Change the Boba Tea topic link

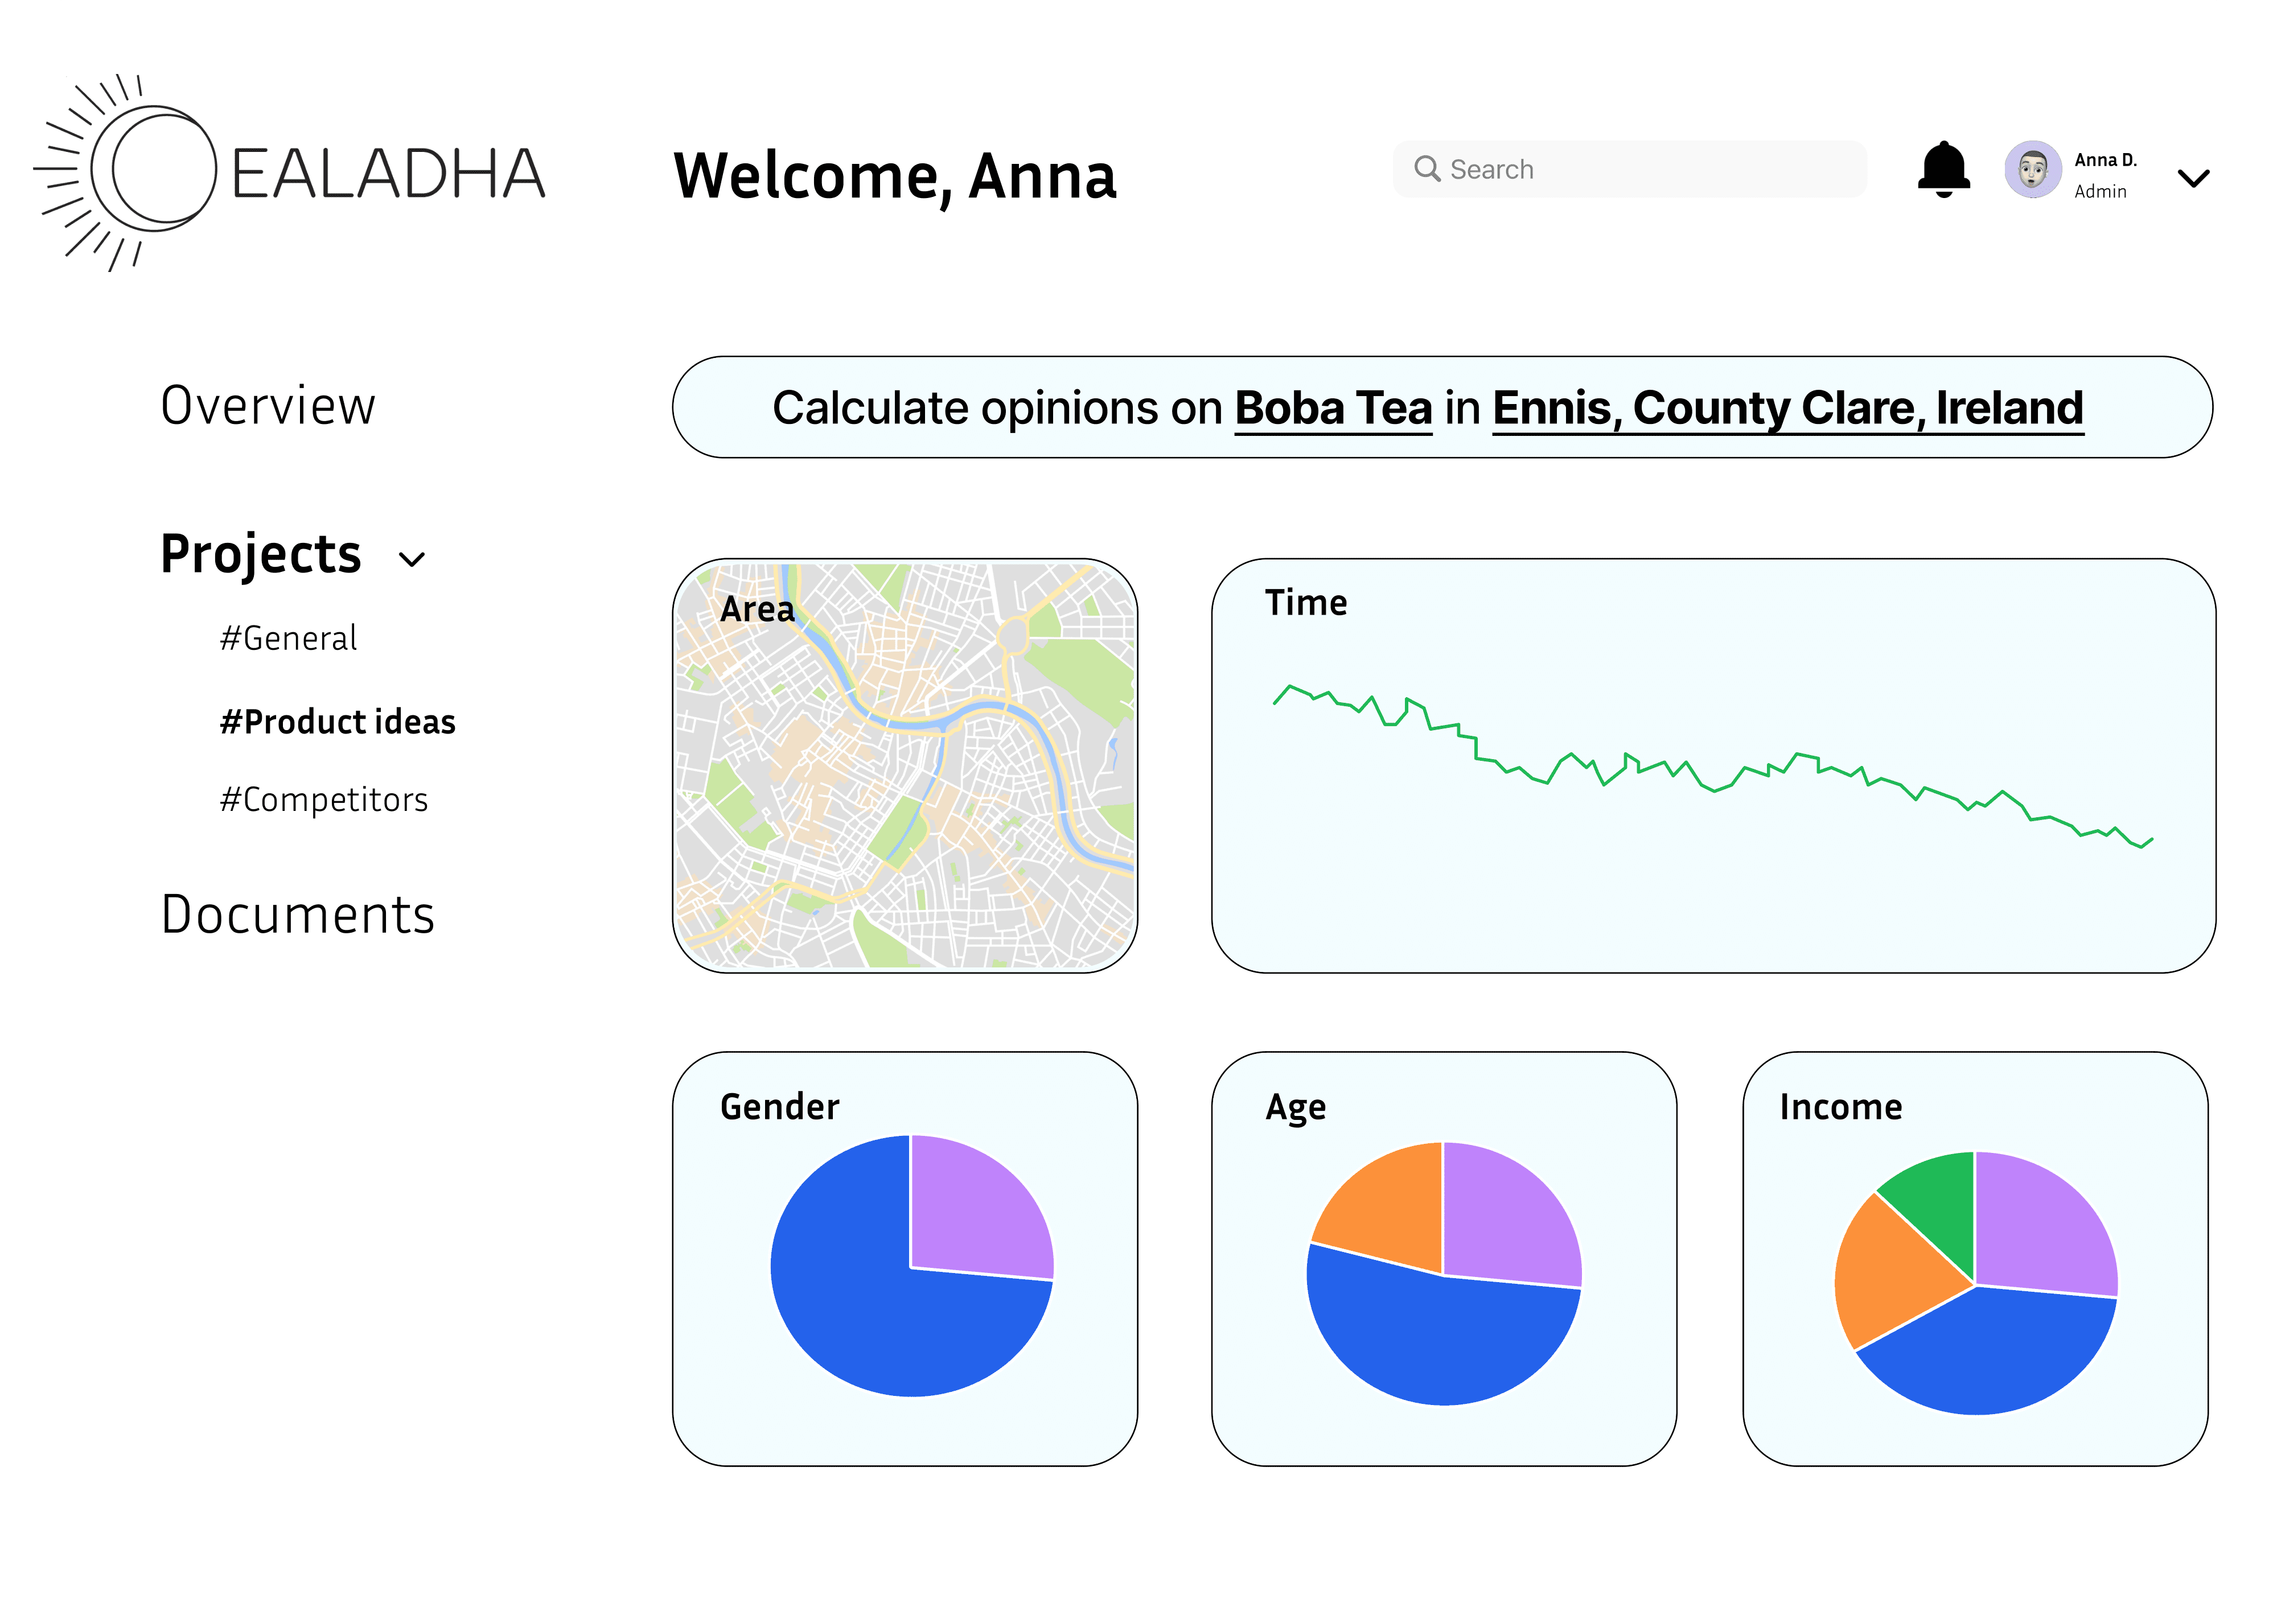click(1333, 408)
